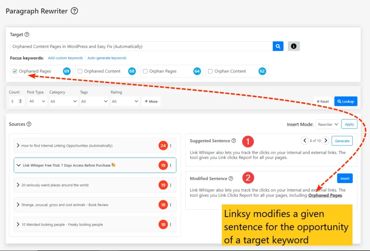Image resolution: width=370 pixels, height=251 pixels.
Task: Click the Target help question mark
Action: [27, 34]
